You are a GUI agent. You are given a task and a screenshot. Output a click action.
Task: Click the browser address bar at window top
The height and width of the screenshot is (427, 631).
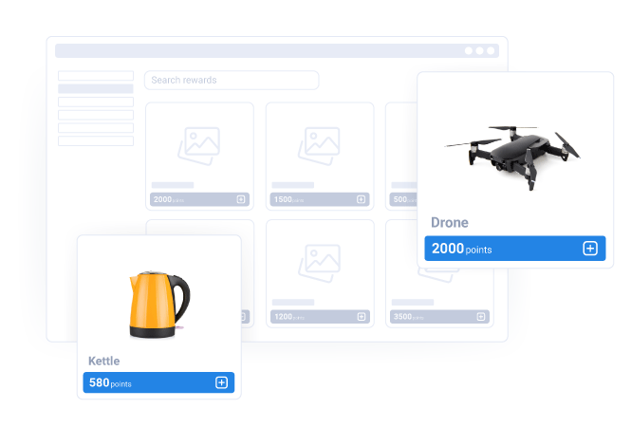[256, 50]
